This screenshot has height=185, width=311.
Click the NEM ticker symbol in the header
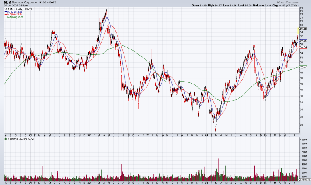pos(7,2)
